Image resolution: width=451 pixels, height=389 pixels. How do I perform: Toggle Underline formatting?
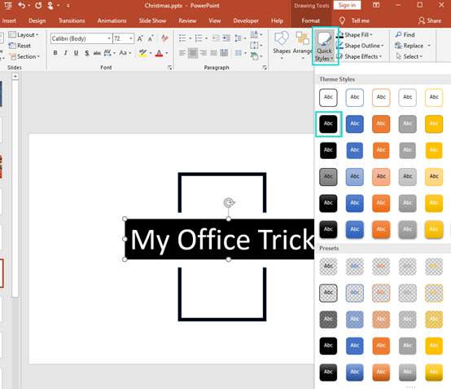[x=76, y=53]
